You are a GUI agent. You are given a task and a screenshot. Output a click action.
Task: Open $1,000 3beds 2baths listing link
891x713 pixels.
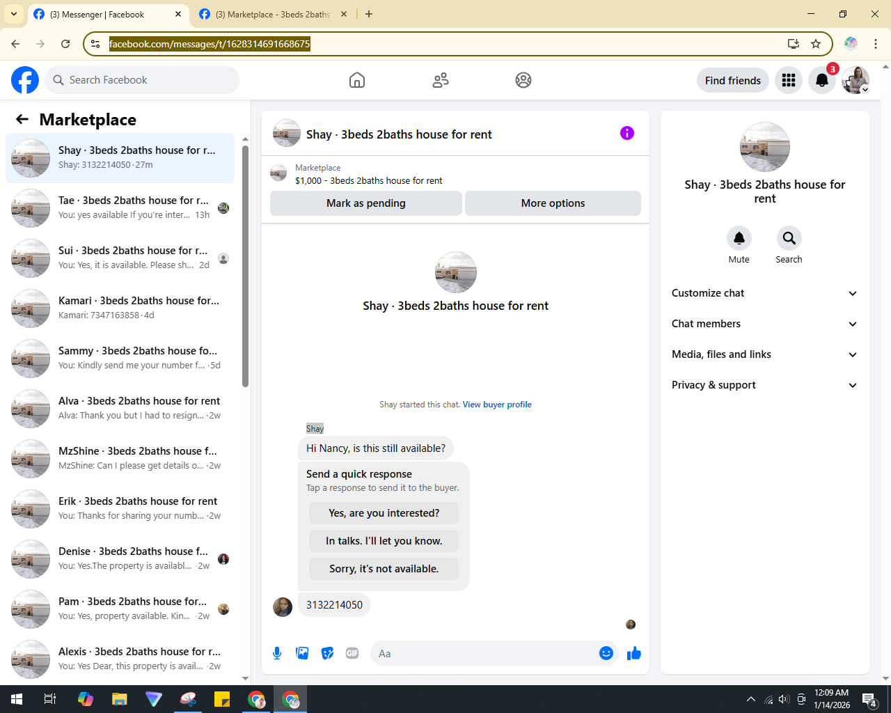[369, 180]
